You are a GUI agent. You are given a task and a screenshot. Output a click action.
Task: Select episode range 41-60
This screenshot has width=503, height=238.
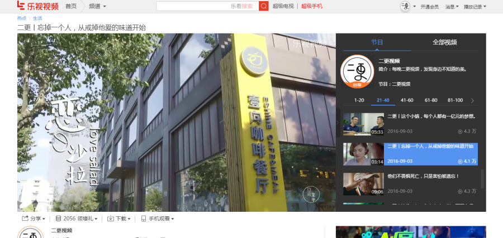tap(407, 100)
